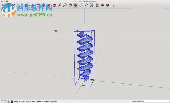This screenshot has height=103, width=170.
Task: Select the arrow Select tool
Action: coord(3,5)
